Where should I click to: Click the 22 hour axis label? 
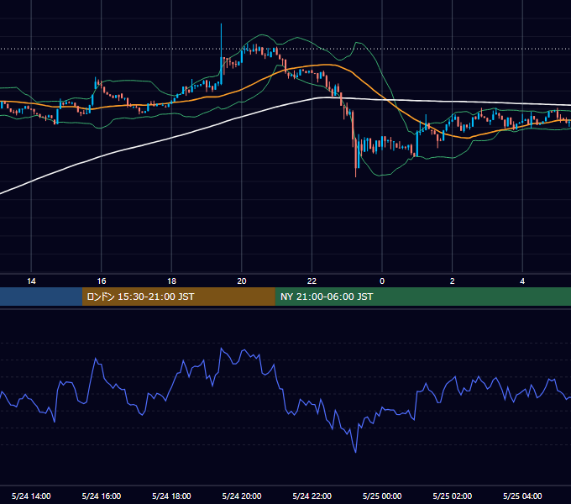coord(312,281)
